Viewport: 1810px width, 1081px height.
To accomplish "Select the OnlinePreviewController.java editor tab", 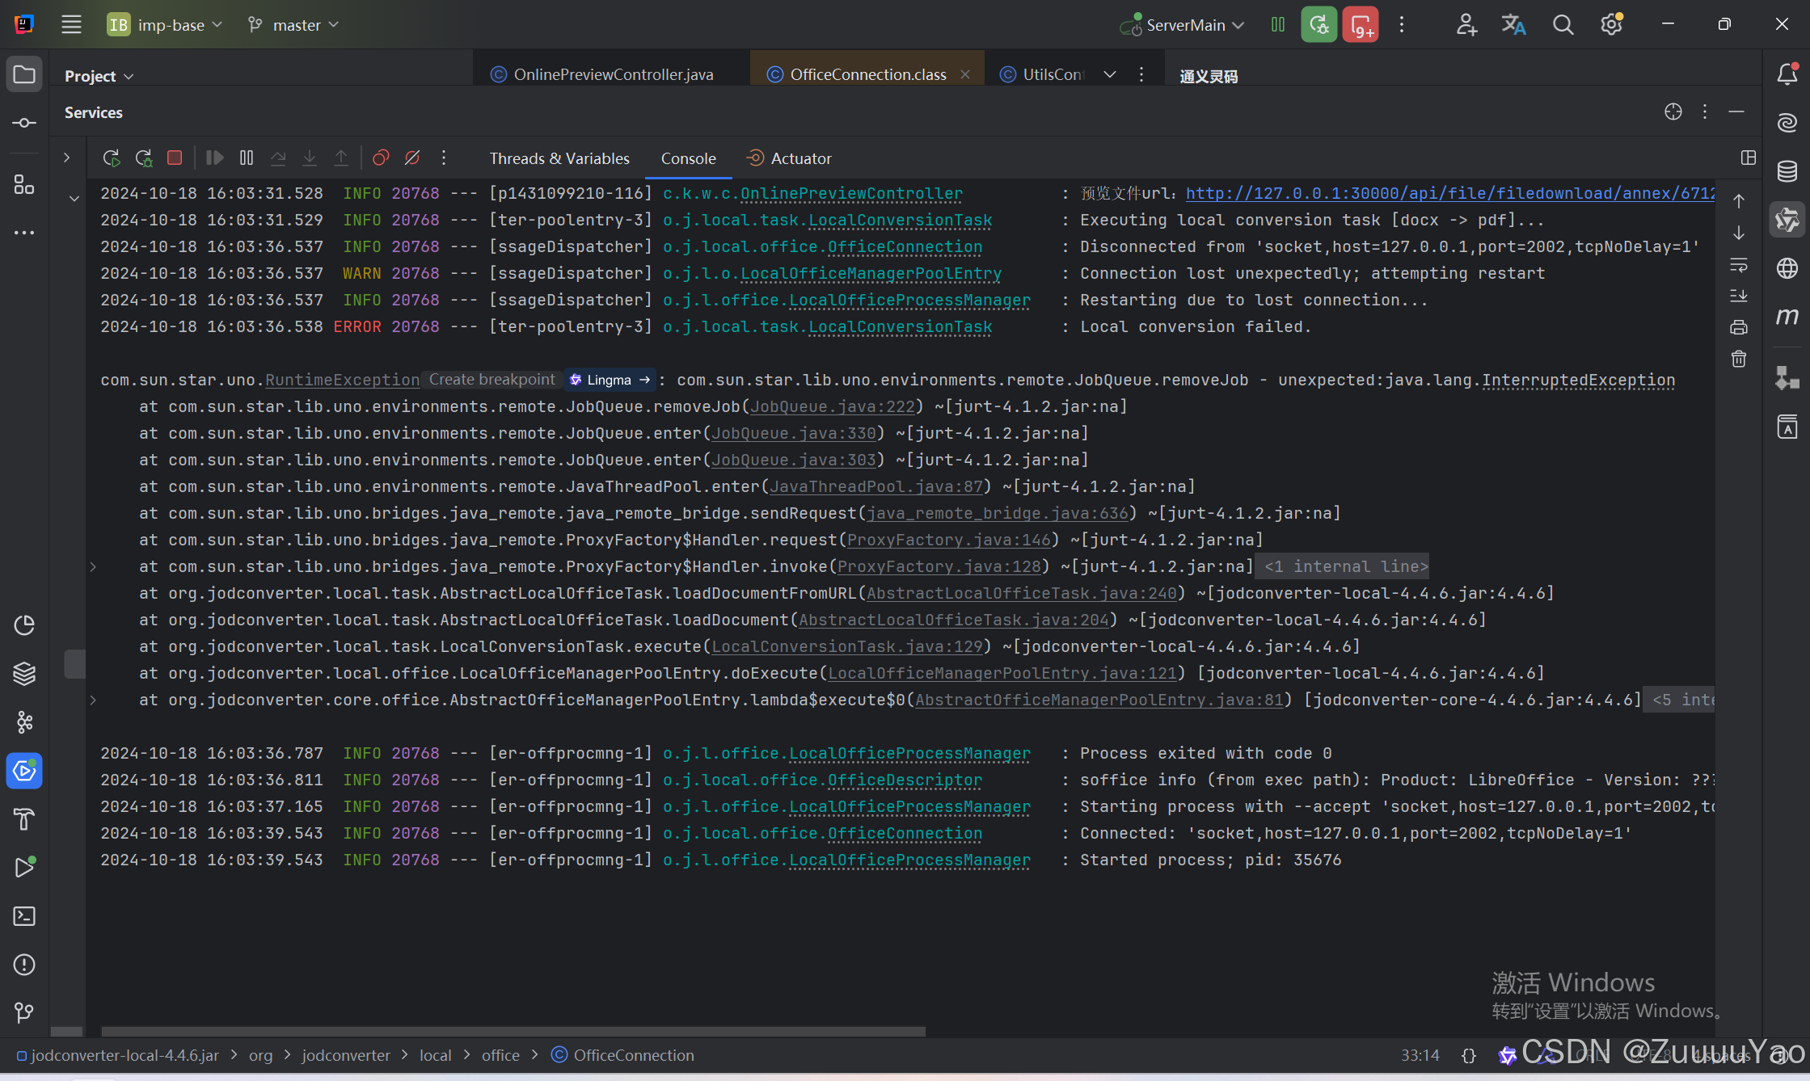I will tap(613, 74).
